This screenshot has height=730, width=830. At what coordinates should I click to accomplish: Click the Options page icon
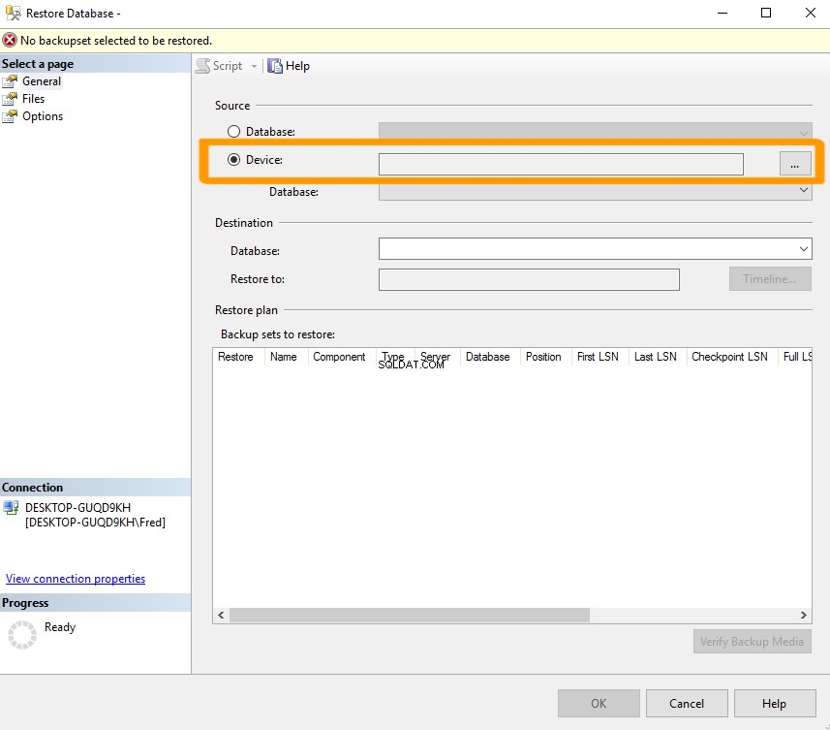(x=10, y=116)
